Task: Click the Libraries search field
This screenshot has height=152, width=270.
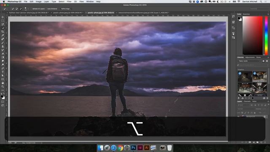Action: tap(253, 65)
